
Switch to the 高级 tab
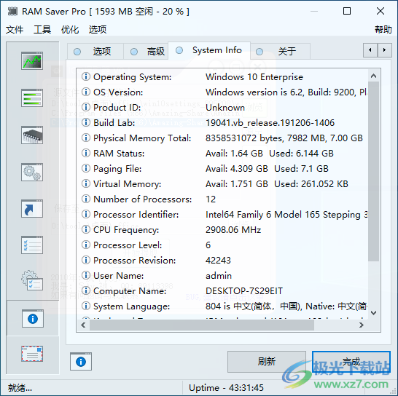[146, 52]
